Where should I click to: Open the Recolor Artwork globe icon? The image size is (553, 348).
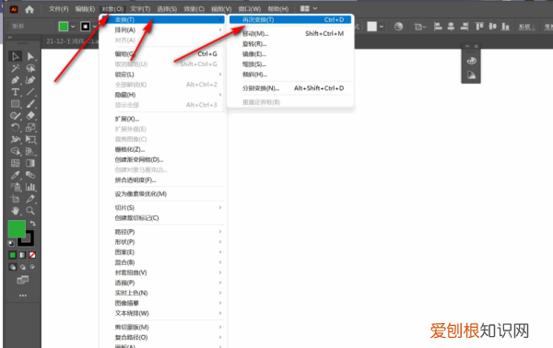pos(398,27)
